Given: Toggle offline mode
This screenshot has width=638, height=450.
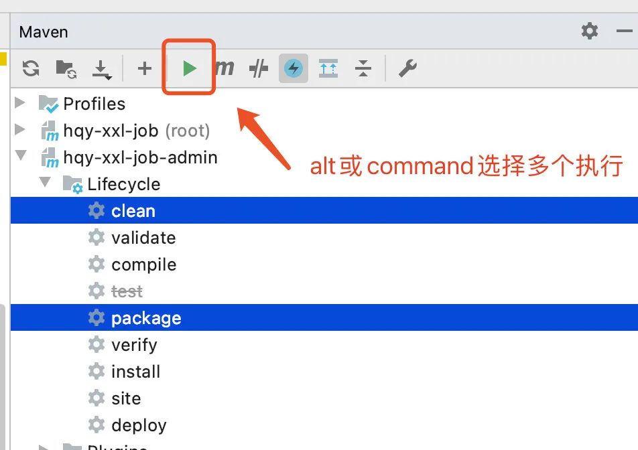Looking at the screenshot, I should click(259, 68).
